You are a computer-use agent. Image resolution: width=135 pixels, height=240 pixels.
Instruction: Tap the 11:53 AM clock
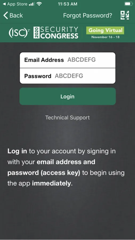(x=68, y=4)
